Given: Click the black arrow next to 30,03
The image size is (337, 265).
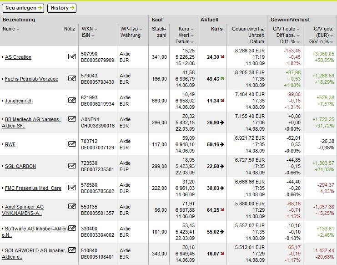Looking at the screenshot, I should click(x=222, y=188).
